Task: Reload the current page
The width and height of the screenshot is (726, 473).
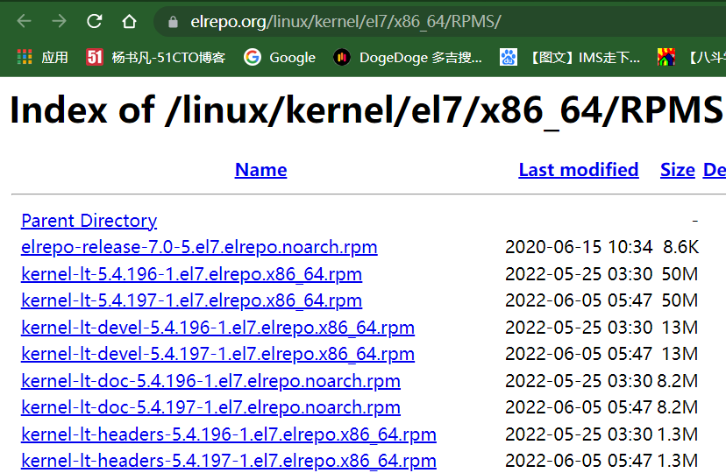Action: [95, 21]
